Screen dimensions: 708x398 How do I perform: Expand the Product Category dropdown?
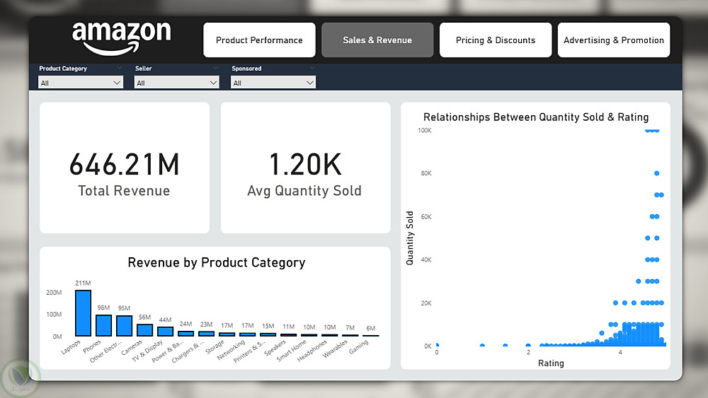click(x=81, y=83)
